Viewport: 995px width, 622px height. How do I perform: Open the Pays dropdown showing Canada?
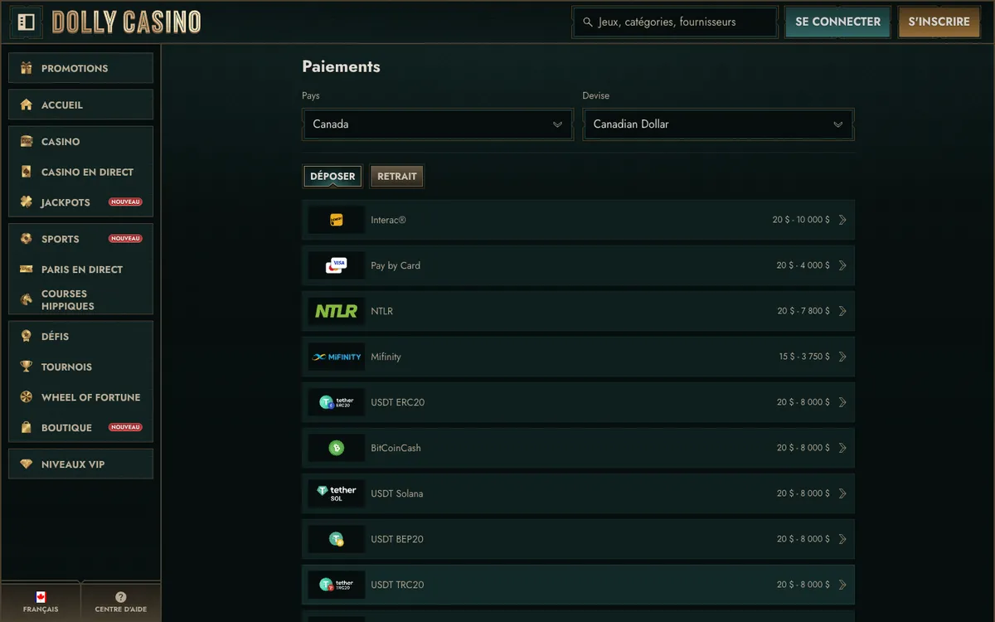tap(438, 124)
